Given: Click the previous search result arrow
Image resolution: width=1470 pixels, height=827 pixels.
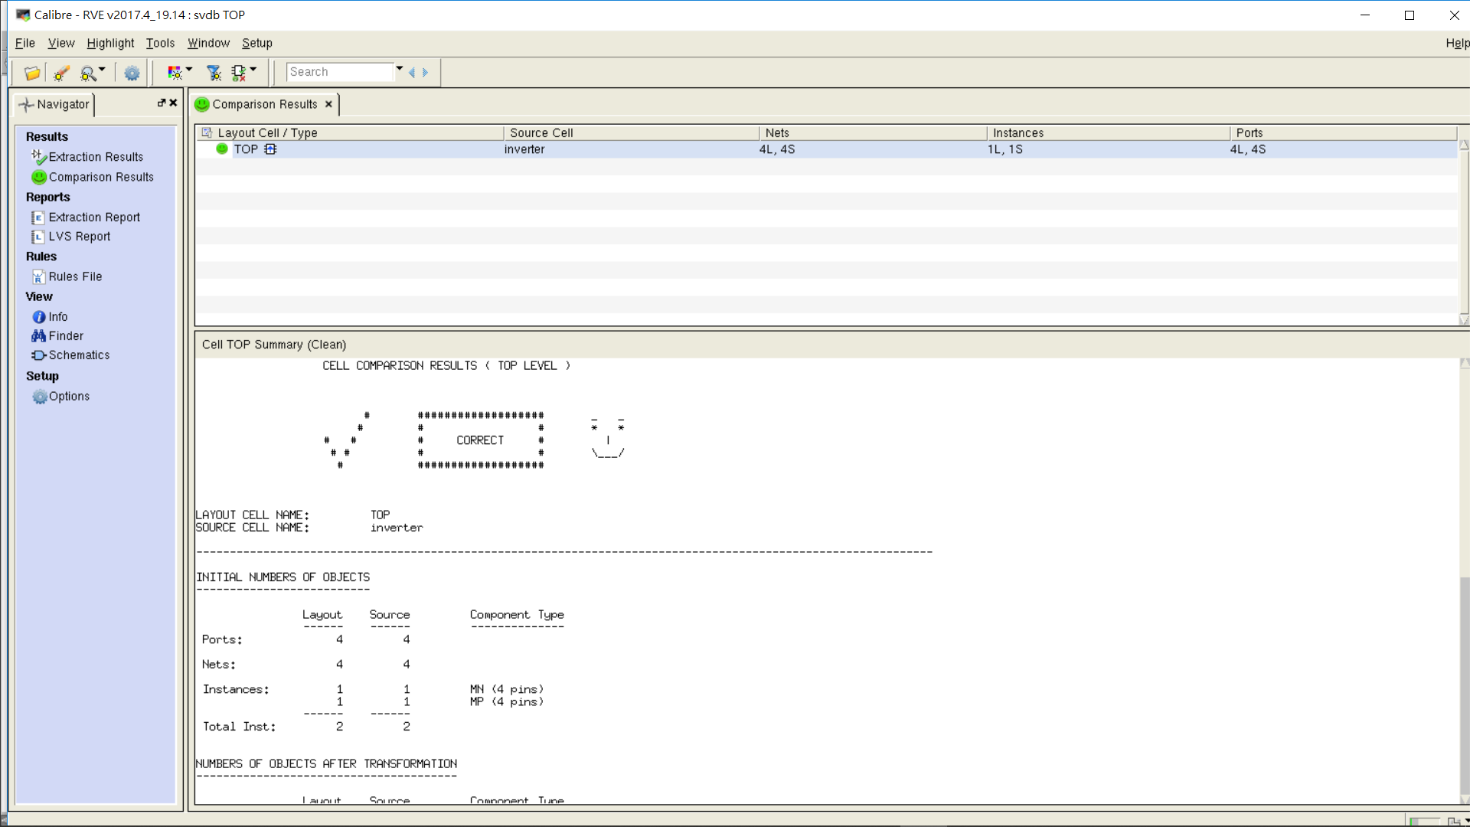Looking at the screenshot, I should [x=412, y=73].
